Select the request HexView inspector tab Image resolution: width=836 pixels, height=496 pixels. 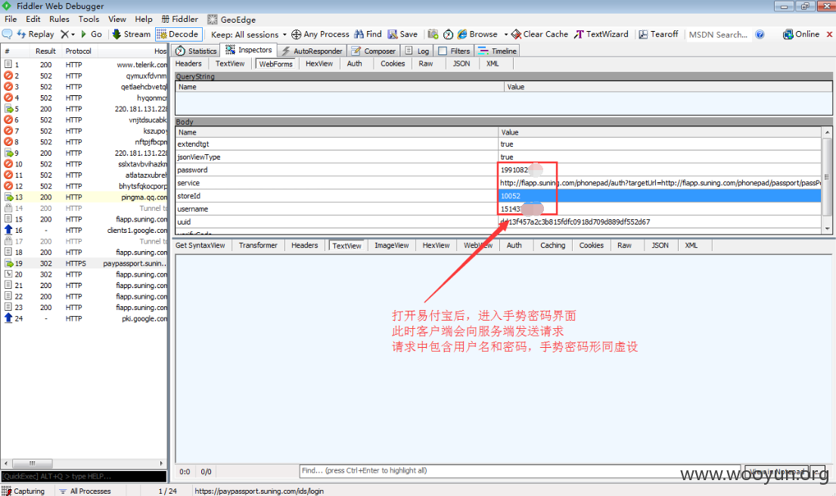point(319,64)
